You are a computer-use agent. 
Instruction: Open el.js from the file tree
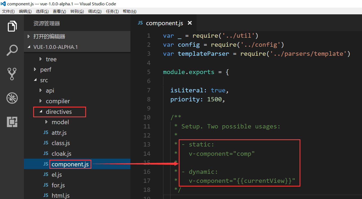pos(77,175)
